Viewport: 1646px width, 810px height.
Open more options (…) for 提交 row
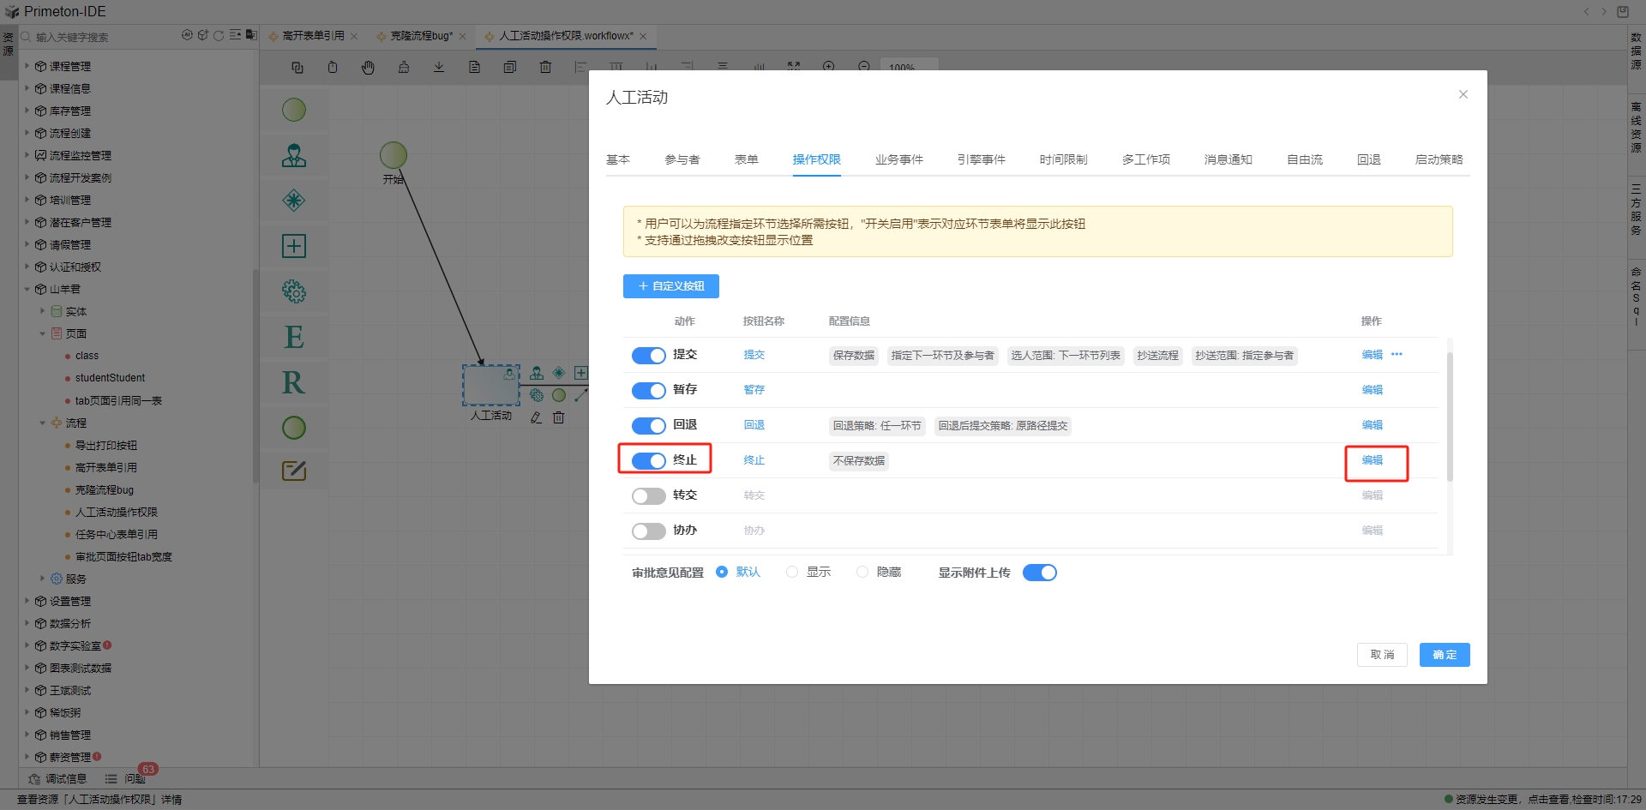tap(1397, 355)
